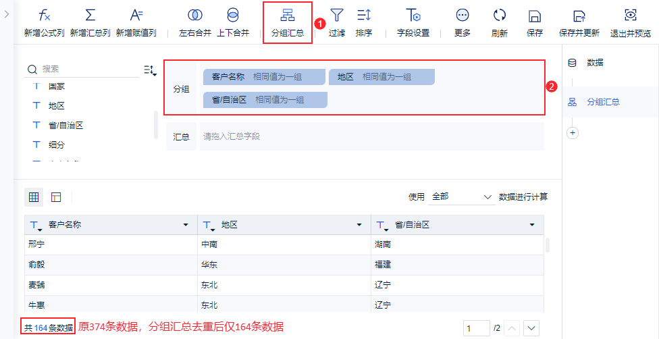659x339 pixels.
Task: Add a new assignment column (新增赋值列)
Action: click(136, 23)
